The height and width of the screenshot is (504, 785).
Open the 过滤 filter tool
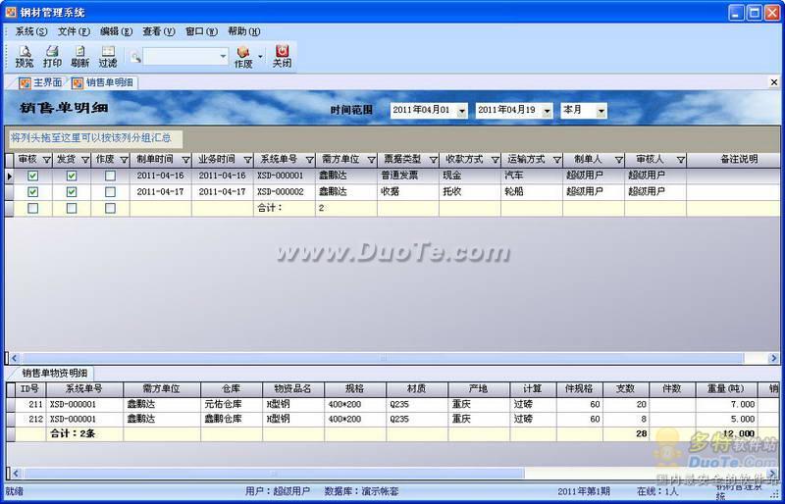(108, 57)
